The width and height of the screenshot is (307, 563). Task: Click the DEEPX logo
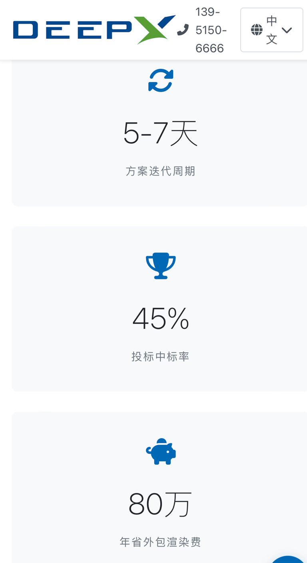click(94, 30)
